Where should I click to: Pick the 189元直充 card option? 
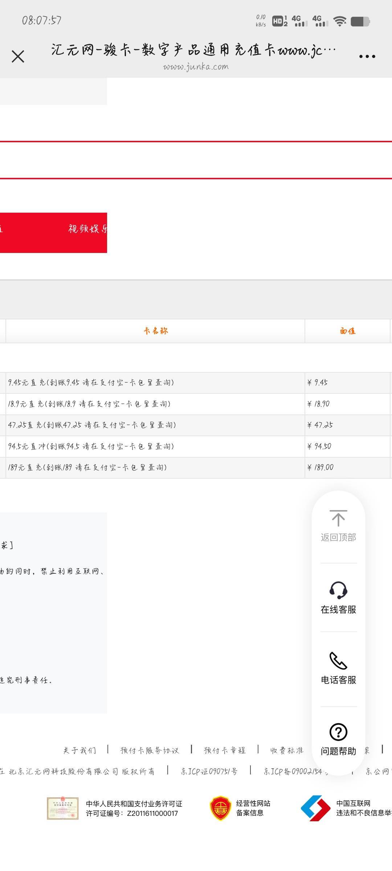click(x=87, y=467)
